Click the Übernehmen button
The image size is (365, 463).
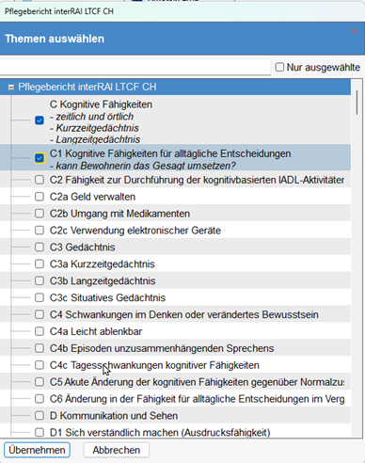click(x=37, y=450)
